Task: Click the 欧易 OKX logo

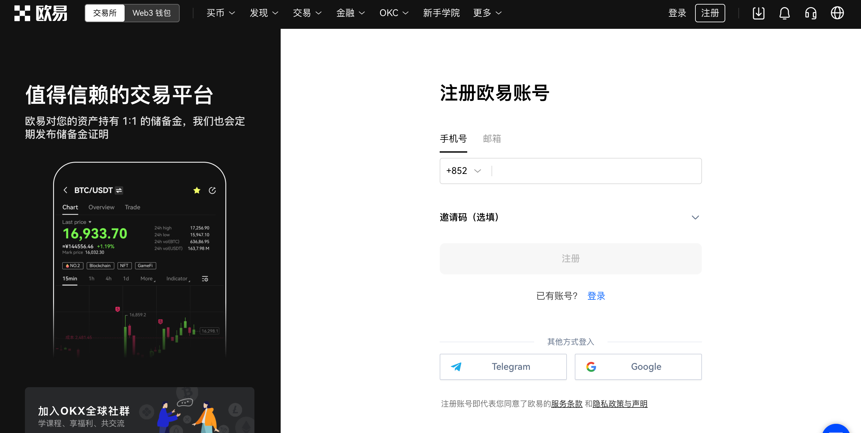Action: click(40, 13)
